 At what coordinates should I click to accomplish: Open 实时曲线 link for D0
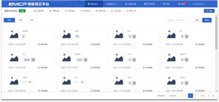click(43, 68)
